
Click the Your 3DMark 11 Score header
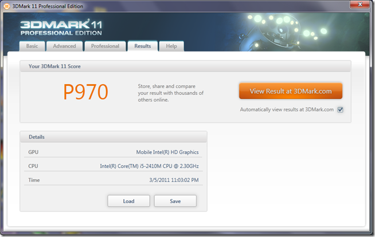click(55, 66)
